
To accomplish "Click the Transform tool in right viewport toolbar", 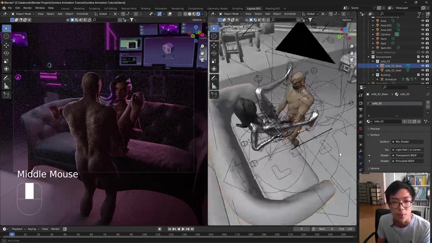I will [214, 69].
